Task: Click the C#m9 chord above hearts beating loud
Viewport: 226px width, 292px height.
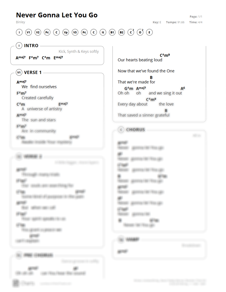Action: click(165, 55)
